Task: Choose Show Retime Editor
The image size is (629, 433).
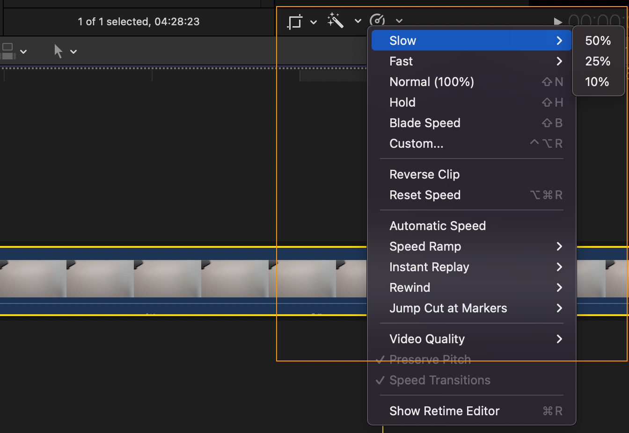Action: tap(472, 411)
